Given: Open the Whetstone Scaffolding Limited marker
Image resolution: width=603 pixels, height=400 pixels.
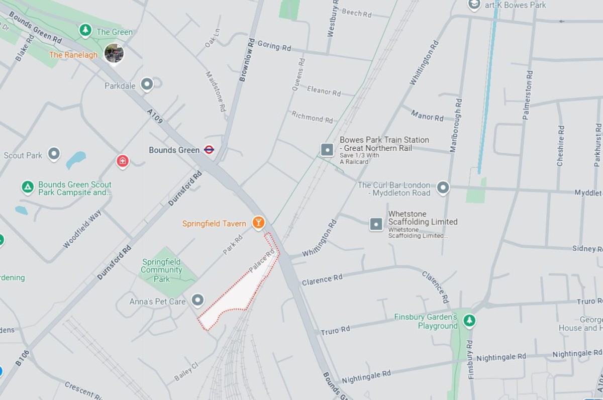Looking at the screenshot, I should tap(376, 224).
